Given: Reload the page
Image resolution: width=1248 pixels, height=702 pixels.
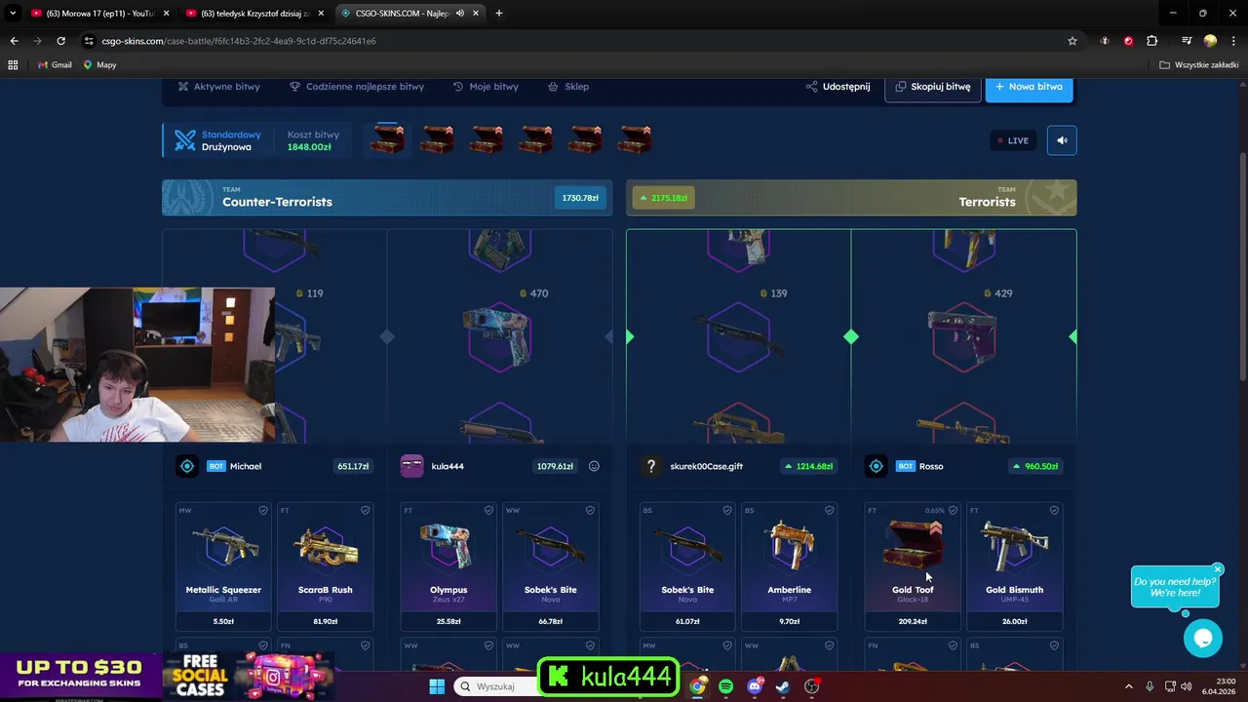Looking at the screenshot, I should 60,41.
